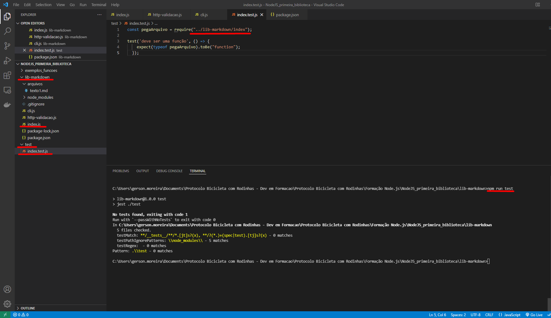Open the Help menu
The image size is (551, 318).
(x=115, y=5)
